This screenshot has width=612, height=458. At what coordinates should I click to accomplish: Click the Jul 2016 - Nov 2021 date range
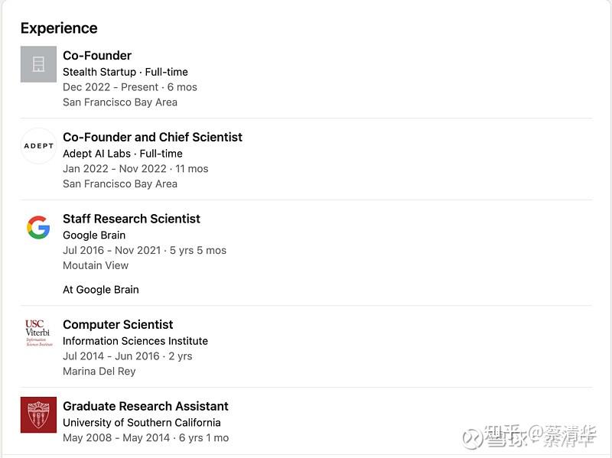(x=112, y=250)
